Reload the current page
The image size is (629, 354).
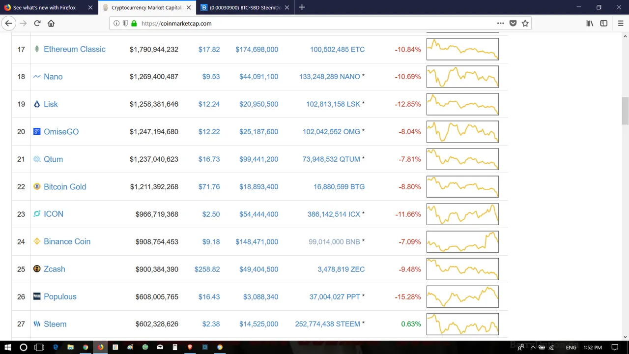pyautogui.click(x=37, y=23)
